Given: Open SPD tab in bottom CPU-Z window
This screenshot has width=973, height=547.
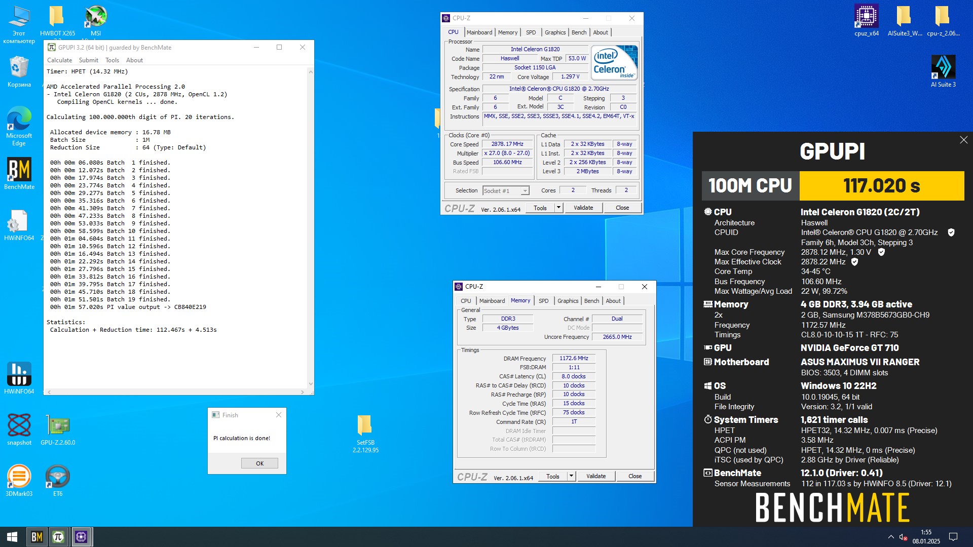Looking at the screenshot, I should click(x=543, y=301).
